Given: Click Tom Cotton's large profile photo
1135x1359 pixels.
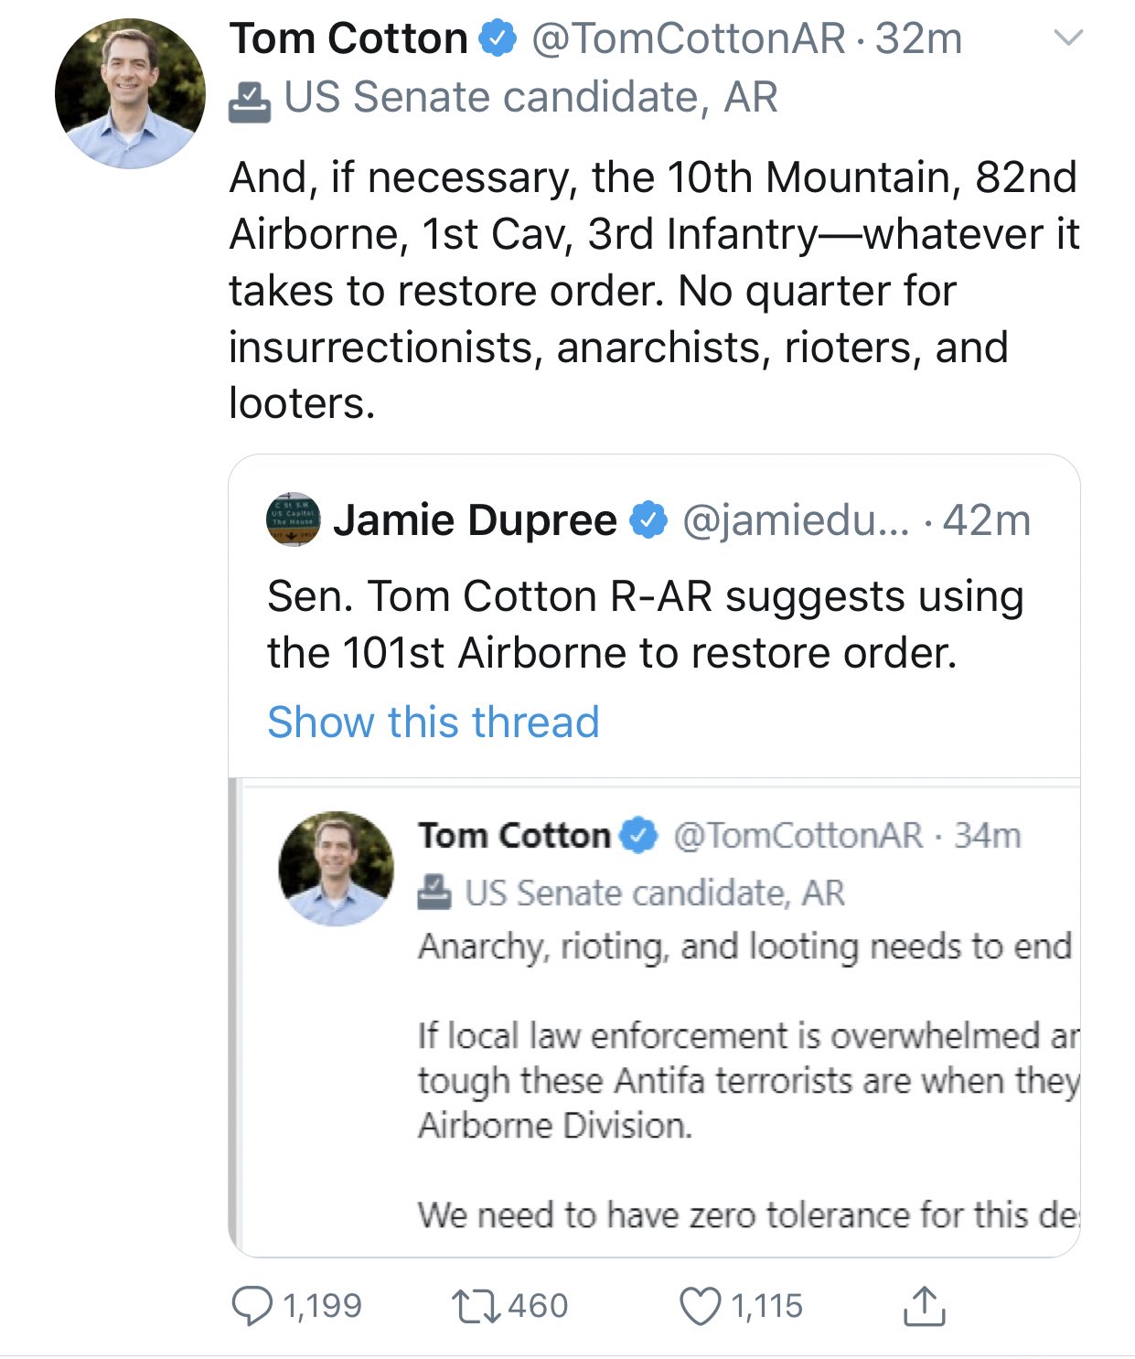Looking at the screenshot, I should [130, 94].
